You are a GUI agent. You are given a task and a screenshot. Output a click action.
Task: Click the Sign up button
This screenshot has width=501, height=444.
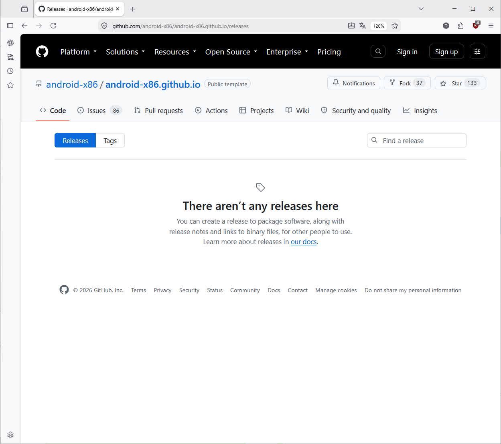coord(446,52)
